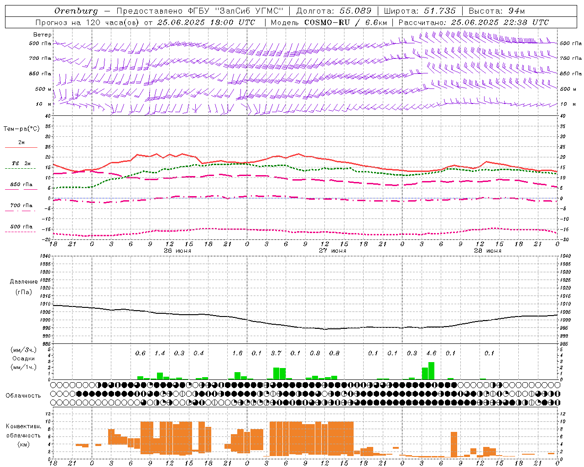Click the 1.4 precipitation total value
The width and height of the screenshot is (584, 467).
click(160, 353)
